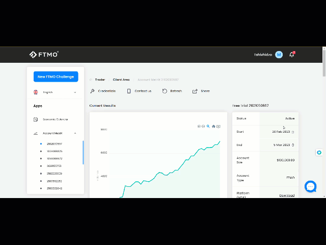This screenshot has height=245, width=326.
Task: Go to Client Area breadcrumb
Action: [x=121, y=80]
